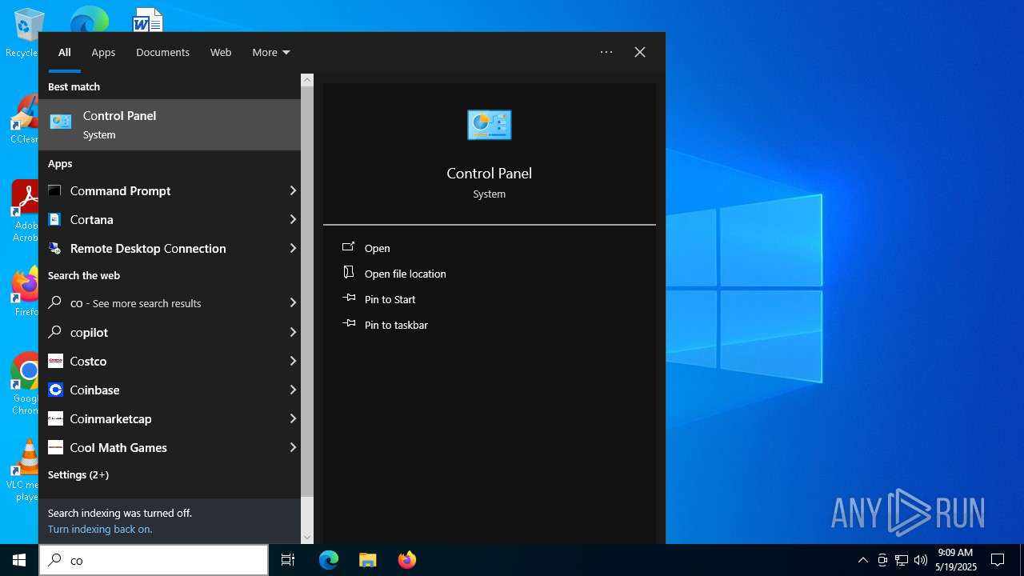Click the Coinbase suggestion icon
The height and width of the screenshot is (576, 1024).
pyautogui.click(x=55, y=390)
